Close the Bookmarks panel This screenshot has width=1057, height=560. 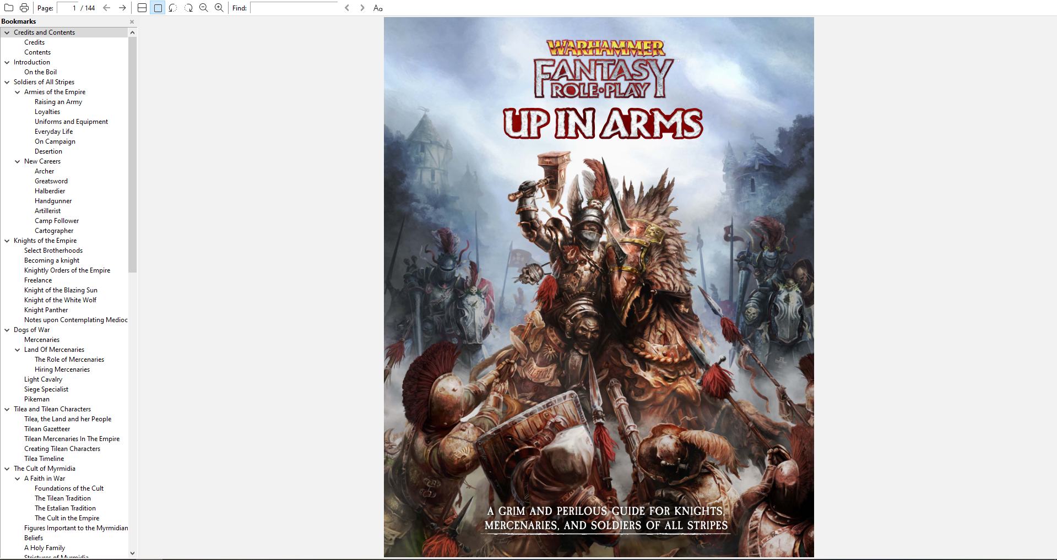tap(132, 21)
